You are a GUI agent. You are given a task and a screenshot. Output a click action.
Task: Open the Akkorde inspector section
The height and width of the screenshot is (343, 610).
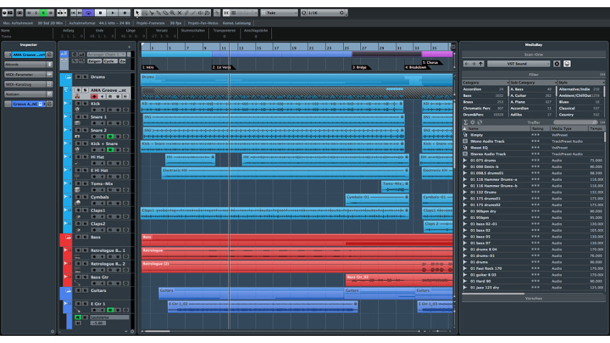(26, 64)
